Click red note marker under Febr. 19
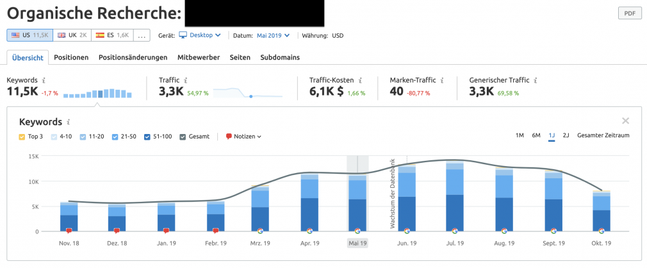The width and height of the screenshot is (647, 268). click(215, 231)
